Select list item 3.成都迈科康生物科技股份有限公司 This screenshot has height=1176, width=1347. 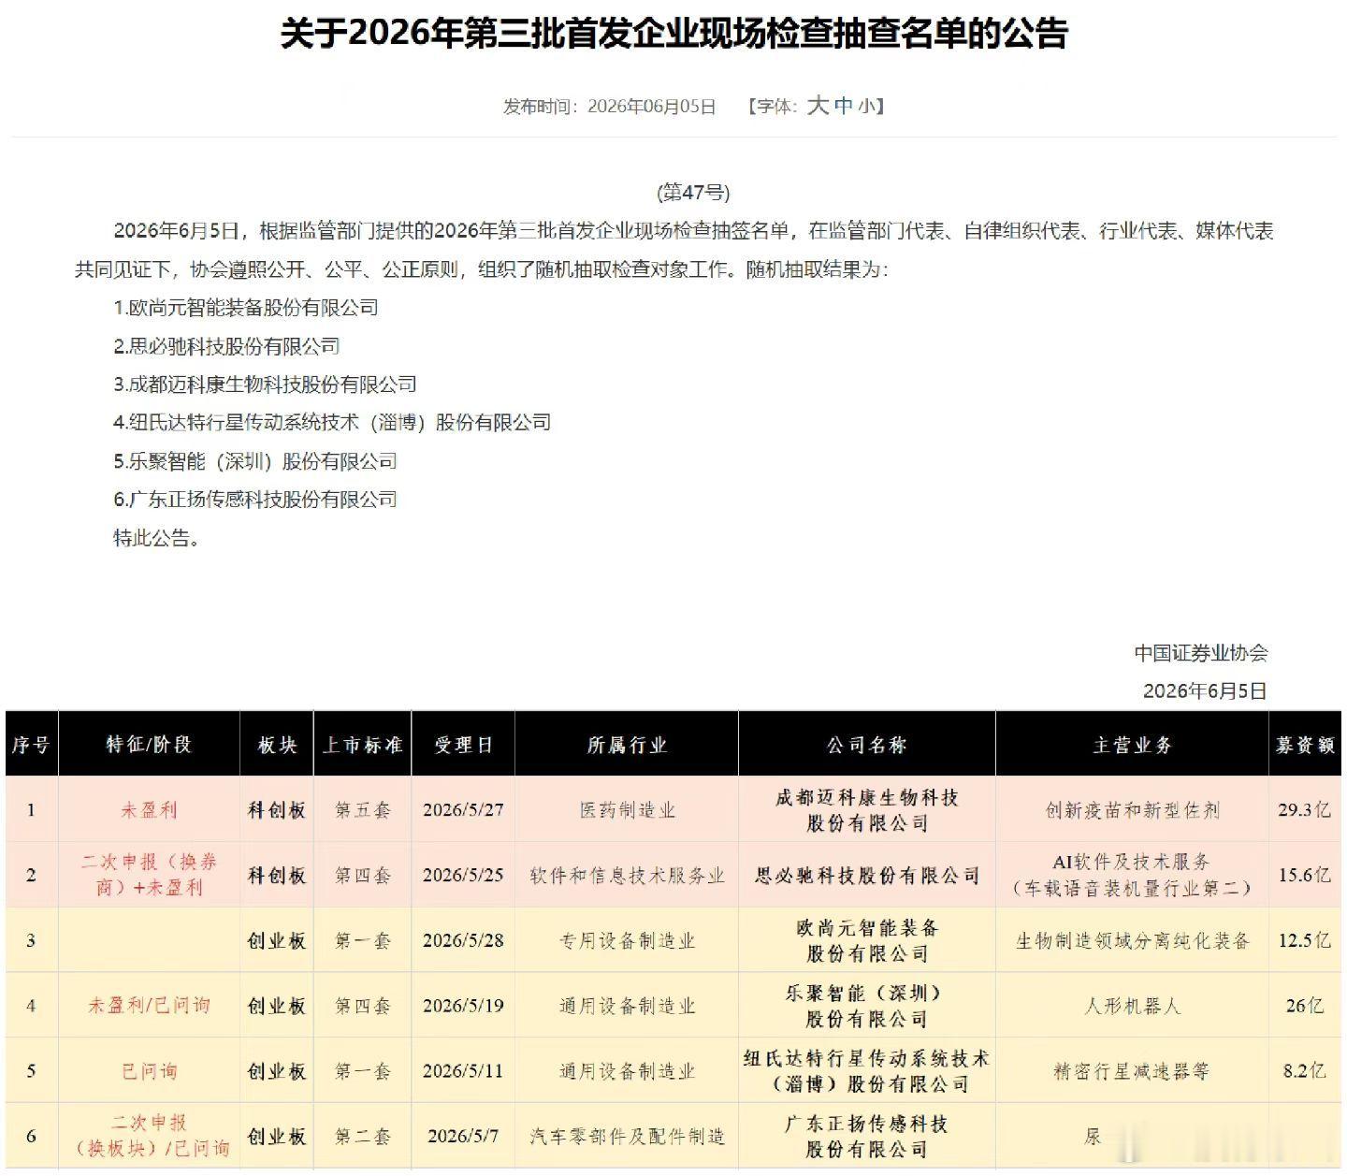(265, 385)
